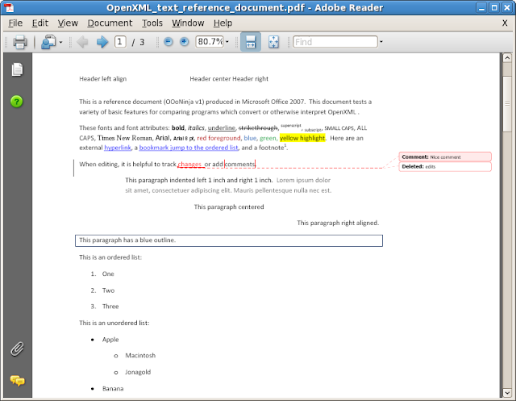Click the Print icon in toolbar
Image resolution: width=516 pixels, height=401 pixels.
(19, 42)
